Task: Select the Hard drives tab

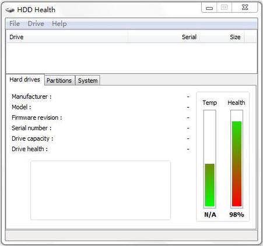Action: (25, 80)
